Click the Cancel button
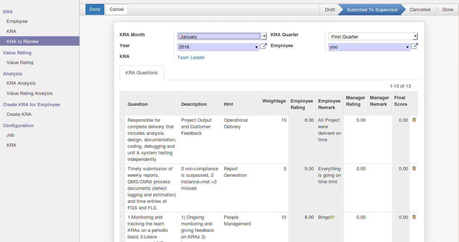 click(x=117, y=9)
